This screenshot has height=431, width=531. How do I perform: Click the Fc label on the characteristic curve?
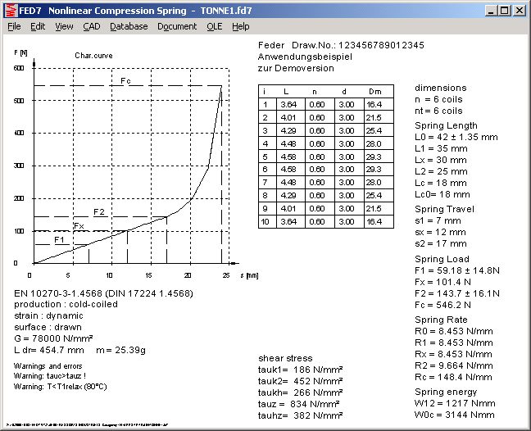125,81
